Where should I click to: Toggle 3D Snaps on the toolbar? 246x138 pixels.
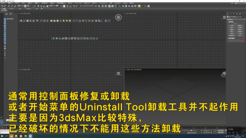click(x=67, y=6)
